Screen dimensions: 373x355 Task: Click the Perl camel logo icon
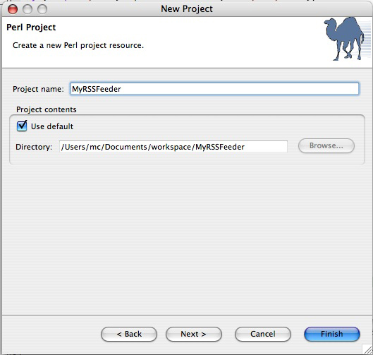[x=345, y=39]
